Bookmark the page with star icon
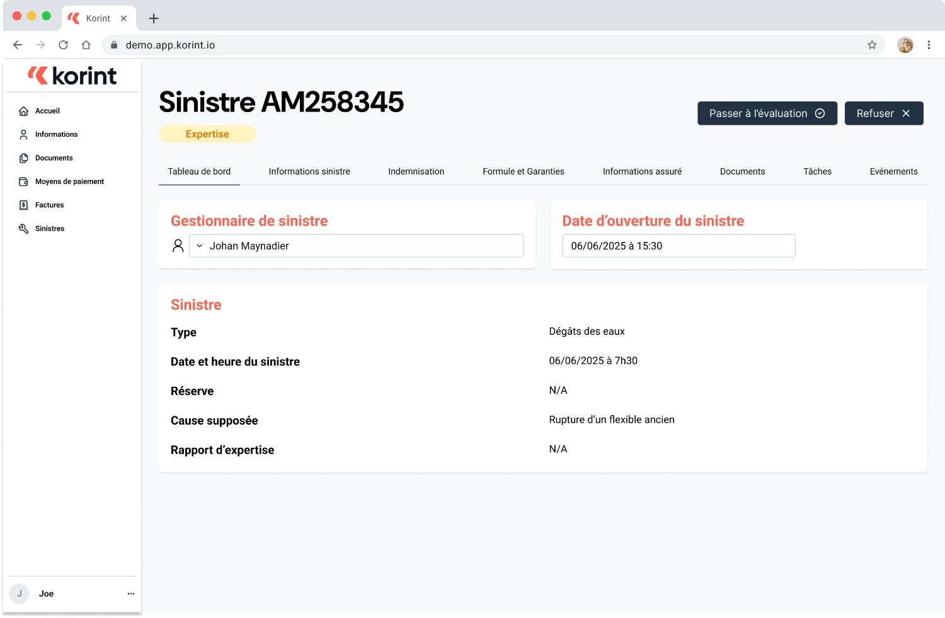The width and height of the screenshot is (945, 618). pos(872,45)
